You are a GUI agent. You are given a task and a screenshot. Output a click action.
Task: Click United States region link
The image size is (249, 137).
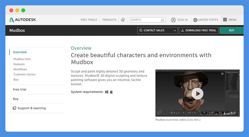208,20
